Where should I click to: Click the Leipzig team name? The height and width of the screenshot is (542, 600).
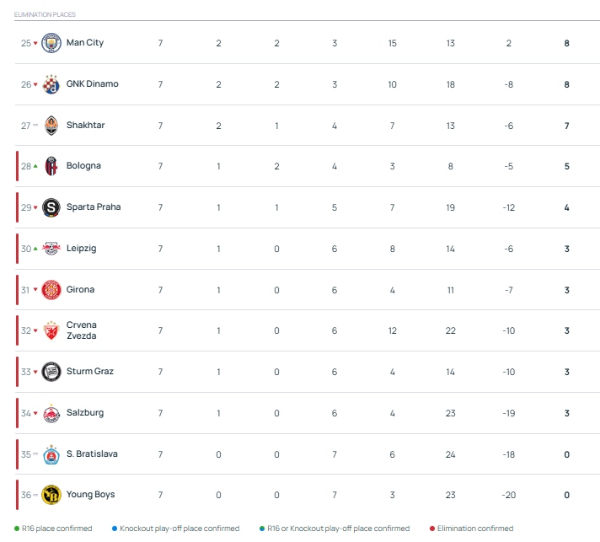[81, 249]
